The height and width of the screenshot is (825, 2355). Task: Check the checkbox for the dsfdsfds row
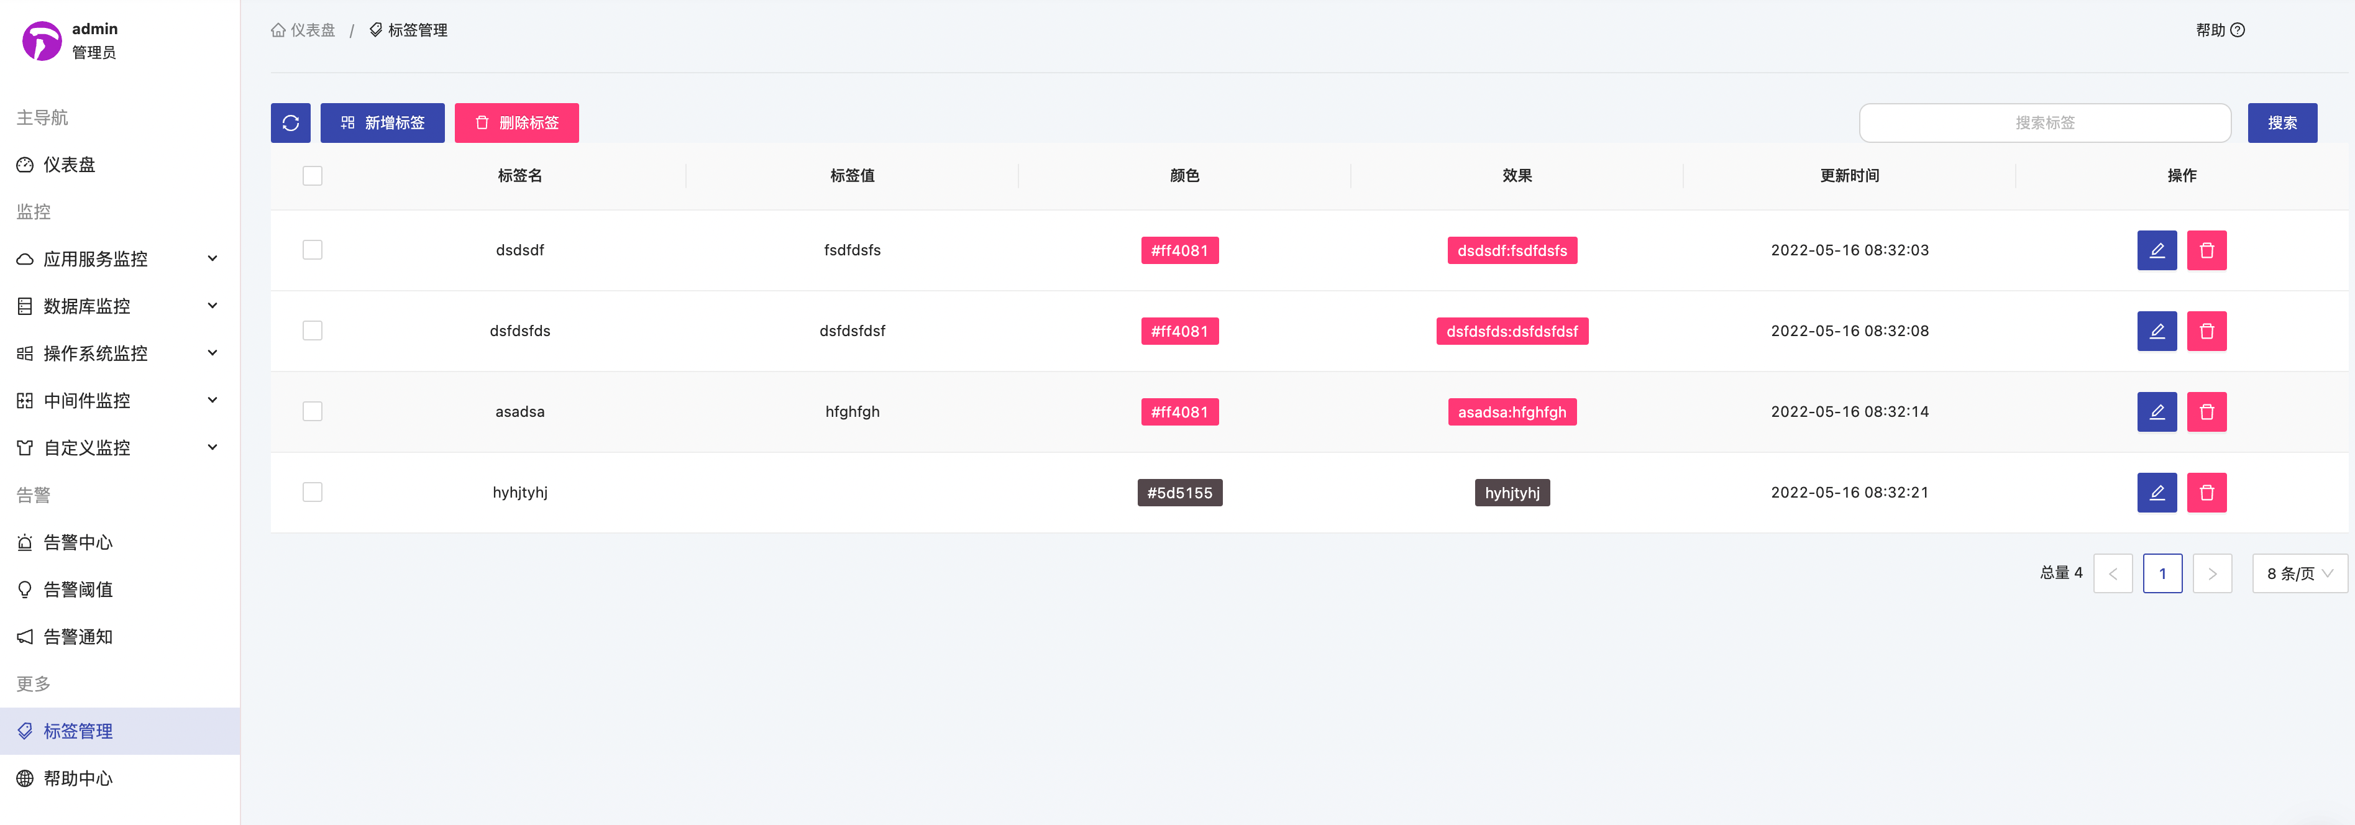click(312, 330)
